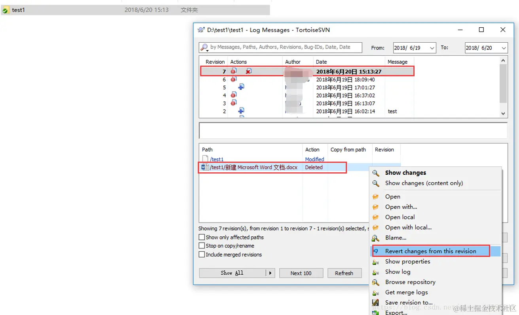Select Revert changes from this revision

tap(431, 251)
